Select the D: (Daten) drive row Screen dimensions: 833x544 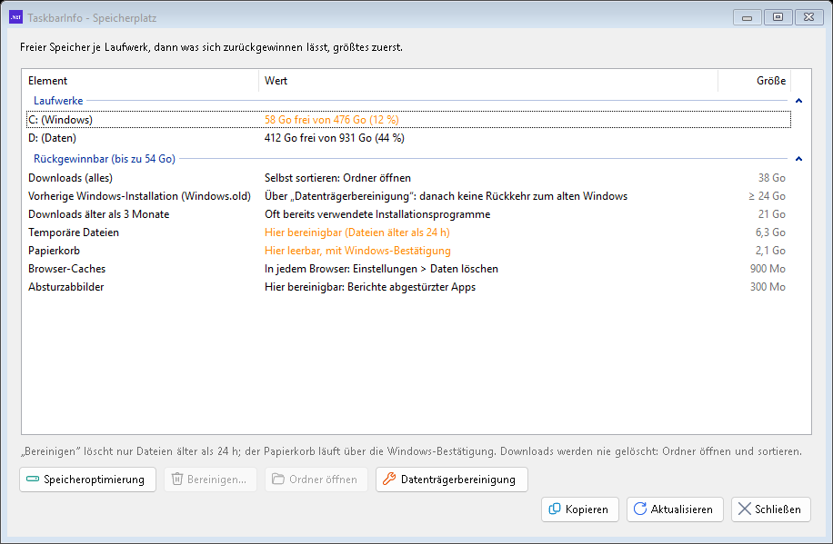coord(408,138)
